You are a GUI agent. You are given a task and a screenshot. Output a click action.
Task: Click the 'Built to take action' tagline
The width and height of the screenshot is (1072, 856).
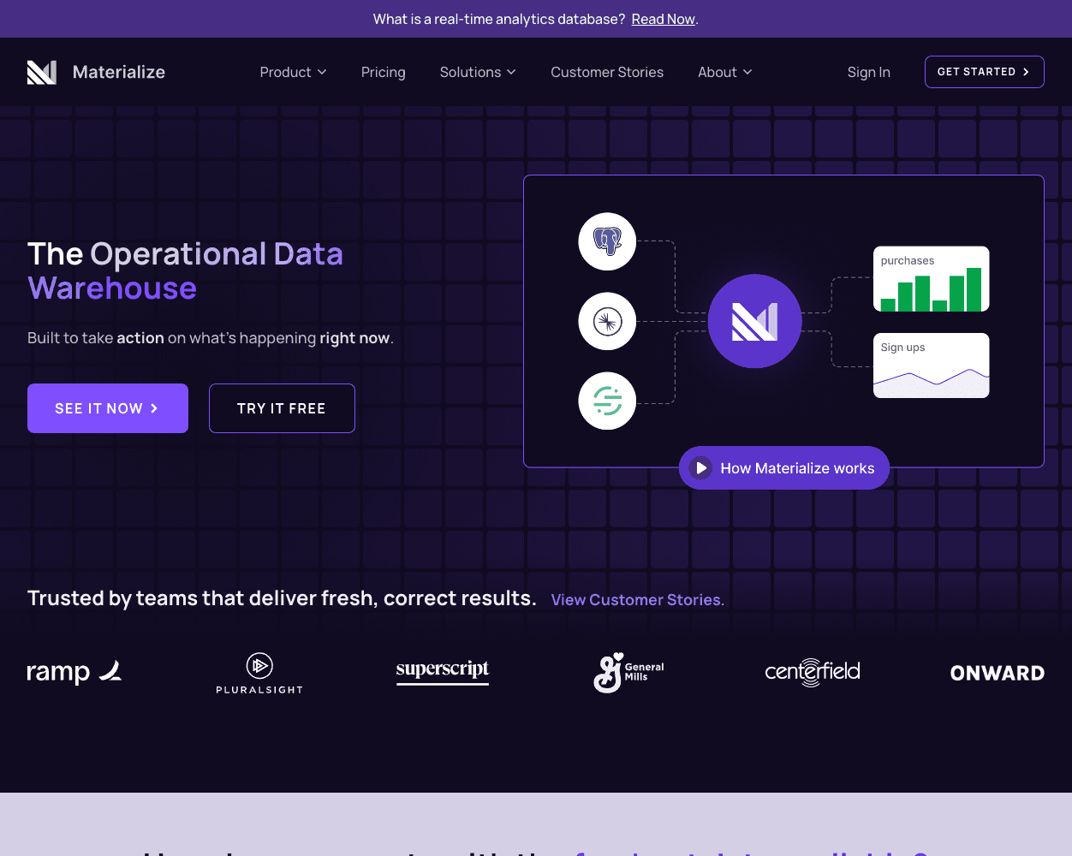(x=211, y=338)
